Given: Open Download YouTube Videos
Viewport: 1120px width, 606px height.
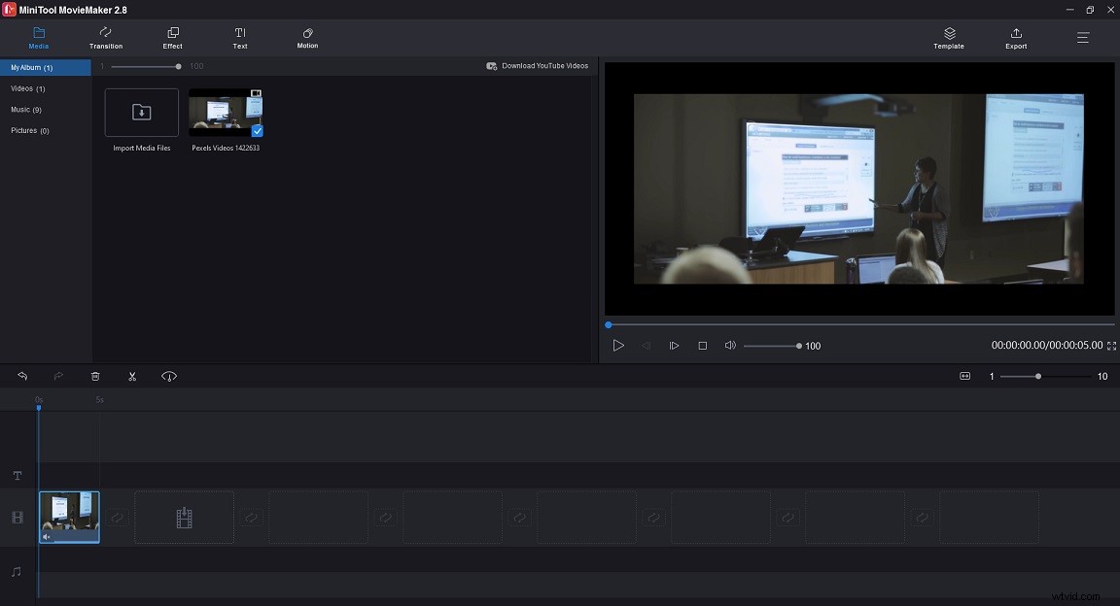Looking at the screenshot, I should click(x=538, y=65).
